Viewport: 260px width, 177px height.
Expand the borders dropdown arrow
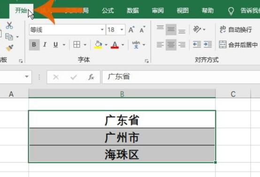pos(85,45)
